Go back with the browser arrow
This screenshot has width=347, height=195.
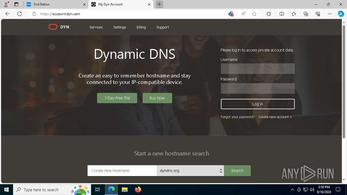(x=8, y=14)
